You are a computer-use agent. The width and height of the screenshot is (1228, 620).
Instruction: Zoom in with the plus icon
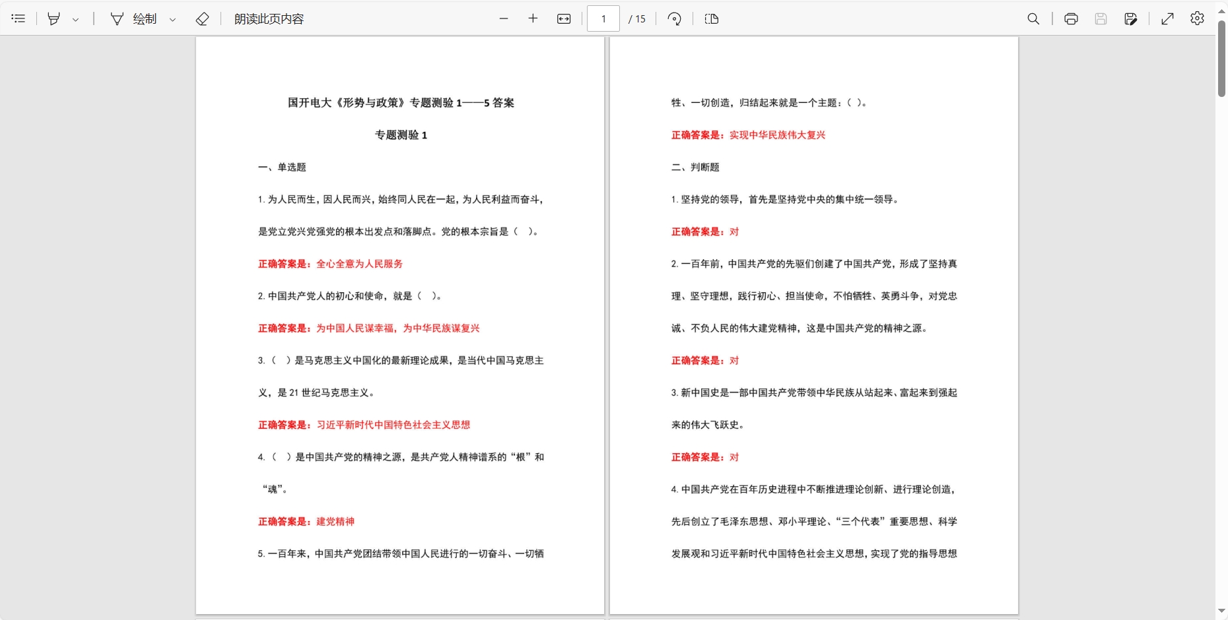tap(533, 18)
